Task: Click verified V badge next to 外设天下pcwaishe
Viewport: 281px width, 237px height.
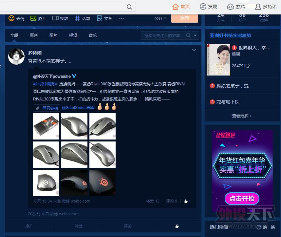Action: coord(74,76)
